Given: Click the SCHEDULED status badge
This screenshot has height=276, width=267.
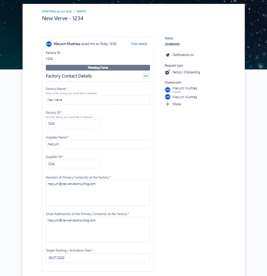Looking at the screenshot, I should [x=172, y=44].
